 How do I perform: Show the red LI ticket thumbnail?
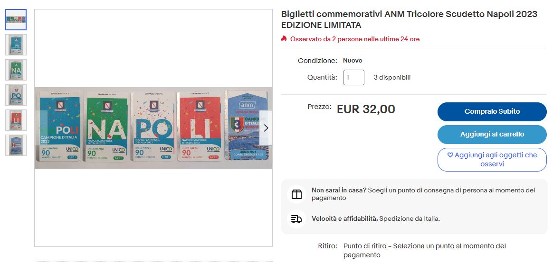point(16,120)
